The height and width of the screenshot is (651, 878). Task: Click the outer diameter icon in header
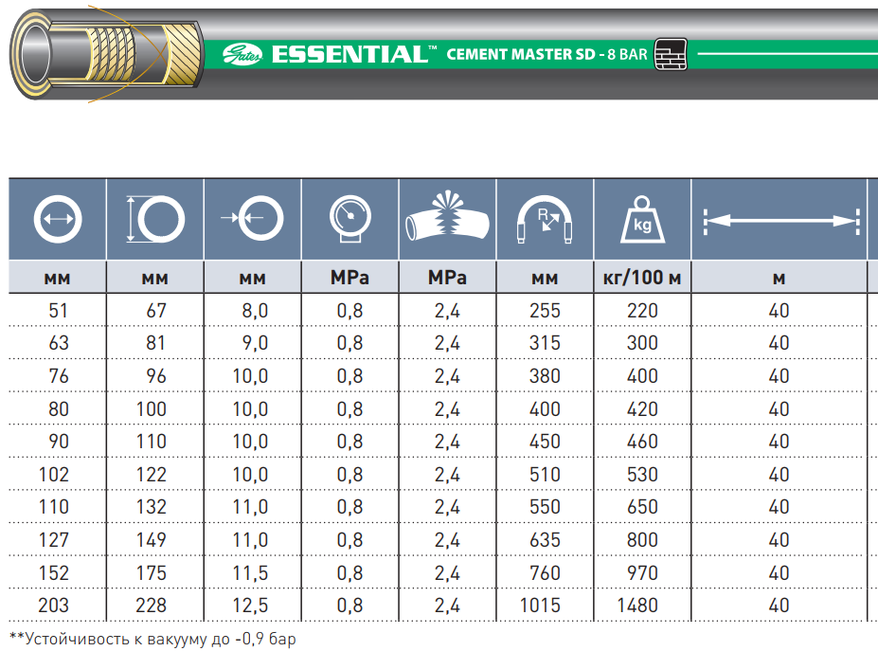[x=155, y=219]
